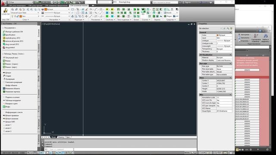Select Таблица координат tool

[12, 100]
